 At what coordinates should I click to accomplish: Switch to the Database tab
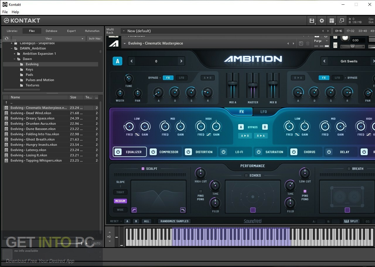coord(51,31)
